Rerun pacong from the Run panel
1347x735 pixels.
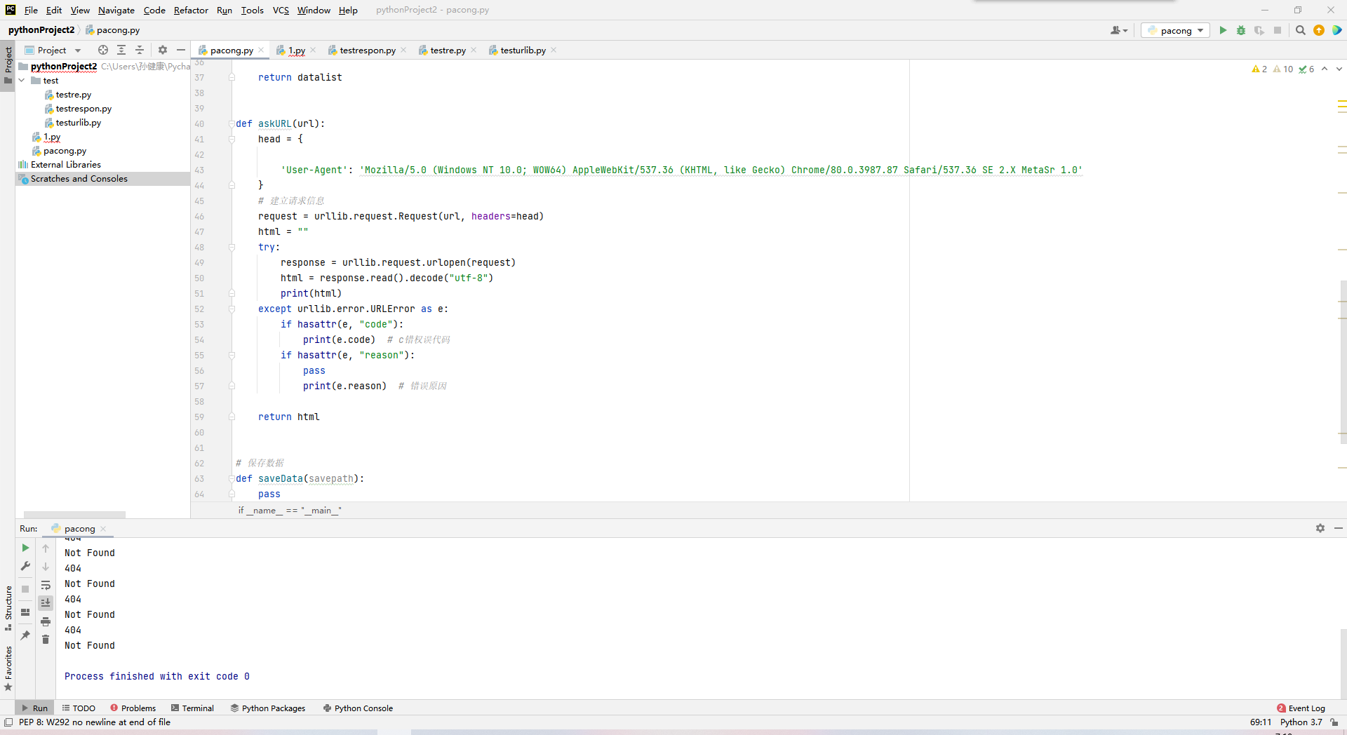click(25, 548)
